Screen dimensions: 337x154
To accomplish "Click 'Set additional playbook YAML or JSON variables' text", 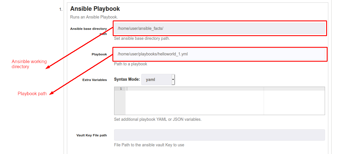I will coord(158,119).
